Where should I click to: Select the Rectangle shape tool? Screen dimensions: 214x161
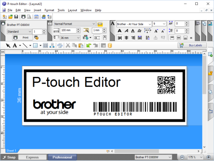pos(35,46)
